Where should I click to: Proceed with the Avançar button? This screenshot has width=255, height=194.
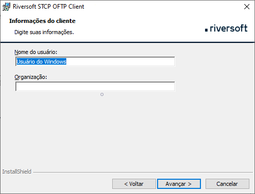coord(179,184)
